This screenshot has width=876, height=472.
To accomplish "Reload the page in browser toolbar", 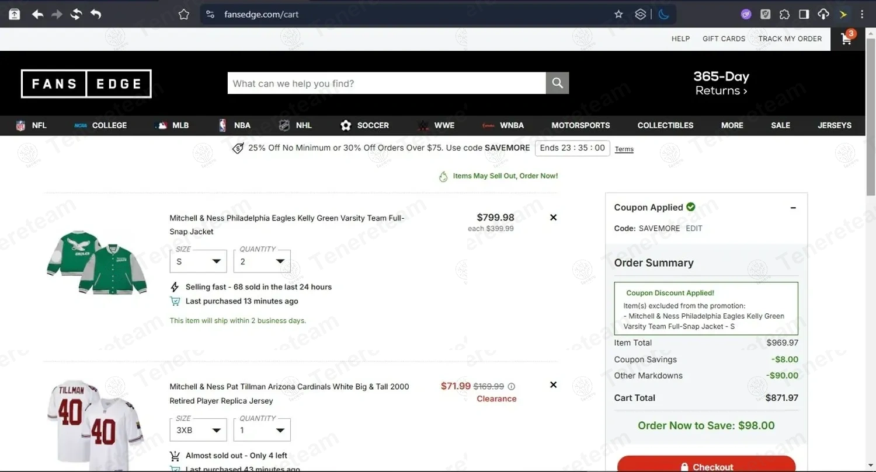I will click(x=77, y=15).
